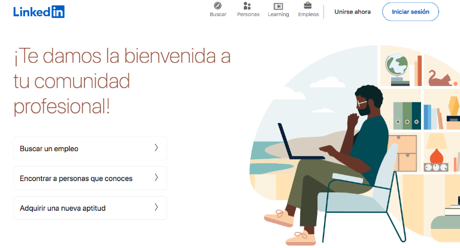Expand chevron next to Buscar un empleo
The height and width of the screenshot is (248, 460).
(x=156, y=148)
